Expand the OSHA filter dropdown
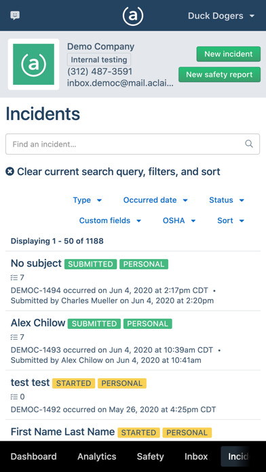This screenshot has width=266, height=472. (x=179, y=220)
